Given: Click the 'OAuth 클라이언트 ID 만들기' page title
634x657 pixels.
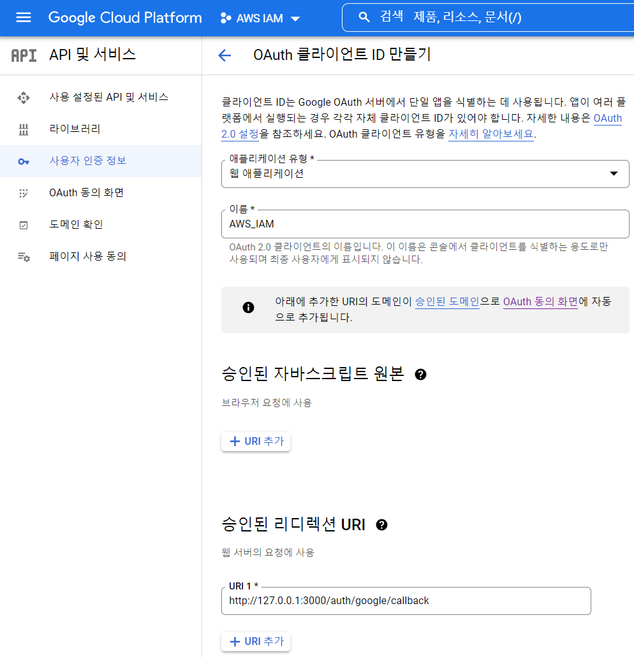Looking at the screenshot, I should [x=342, y=55].
